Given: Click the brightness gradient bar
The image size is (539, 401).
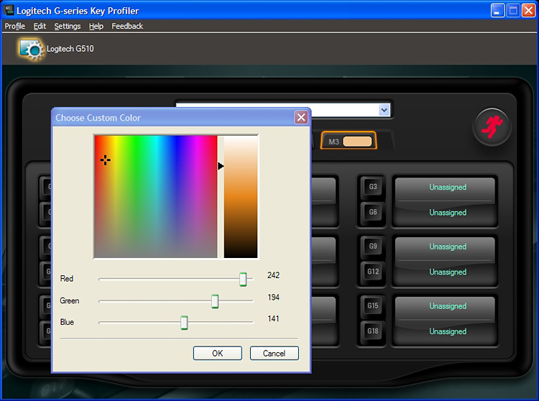Looking at the screenshot, I should 241,197.
